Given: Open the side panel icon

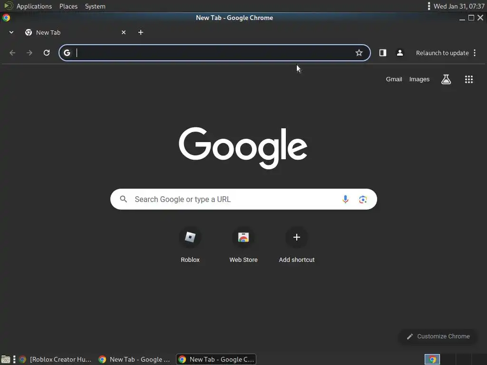Looking at the screenshot, I should [383, 53].
